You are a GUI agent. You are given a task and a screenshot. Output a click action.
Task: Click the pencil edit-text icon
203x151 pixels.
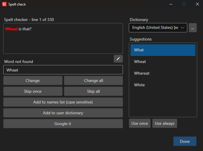tap(118, 59)
